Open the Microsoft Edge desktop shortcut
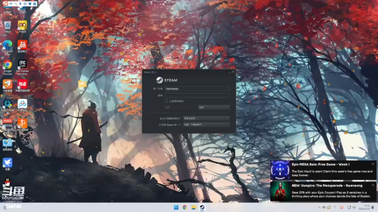This screenshot has height=212, width=378. (8, 48)
